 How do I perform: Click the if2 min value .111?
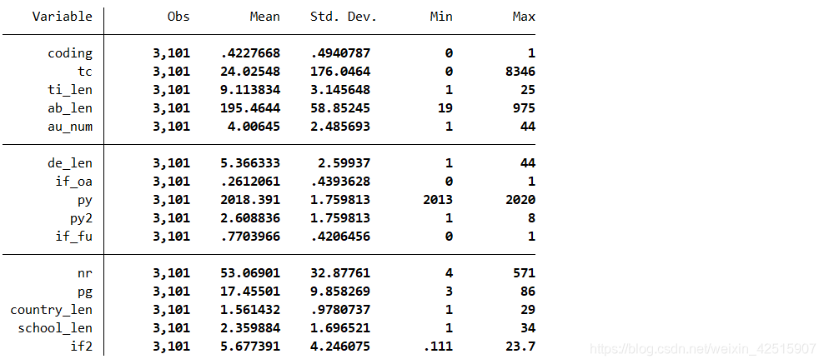(x=437, y=347)
